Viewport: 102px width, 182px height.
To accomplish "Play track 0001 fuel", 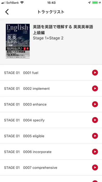I will pyautogui.click(x=95, y=73).
